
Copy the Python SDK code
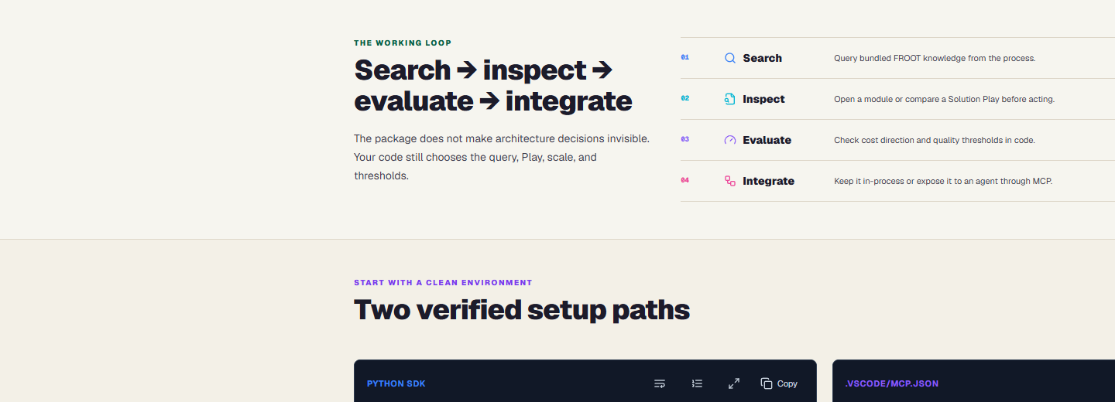pyautogui.click(x=779, y=383)
